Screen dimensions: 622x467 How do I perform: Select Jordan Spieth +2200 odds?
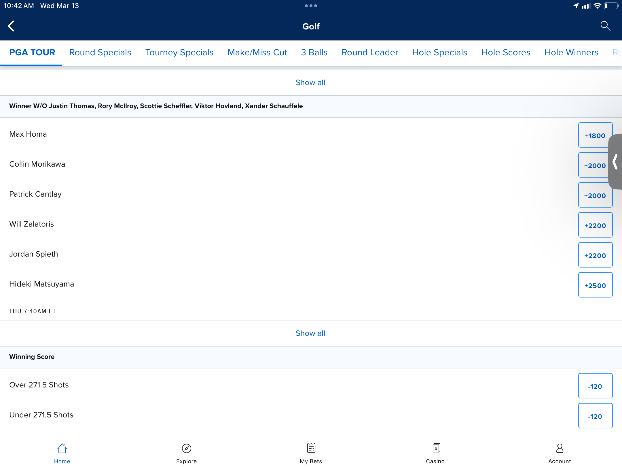(x=595, y=255)
